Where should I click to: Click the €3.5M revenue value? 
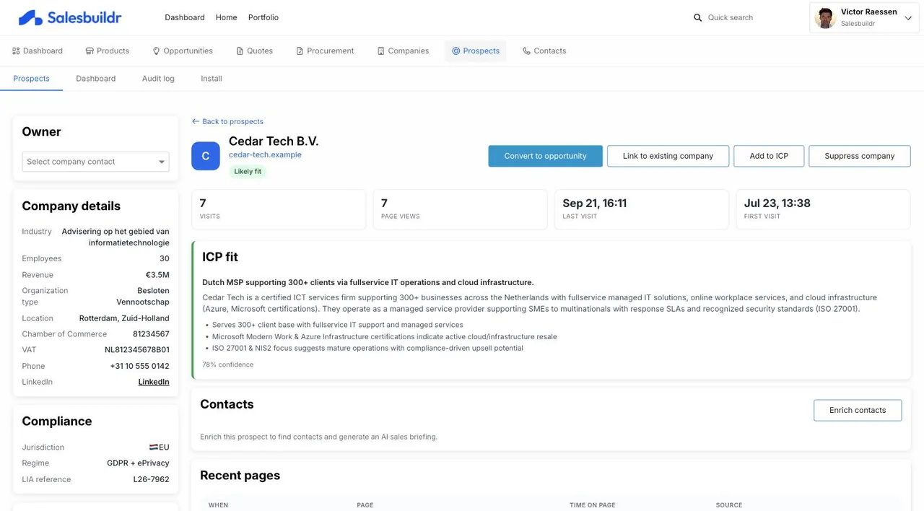(x=157, y=275)
